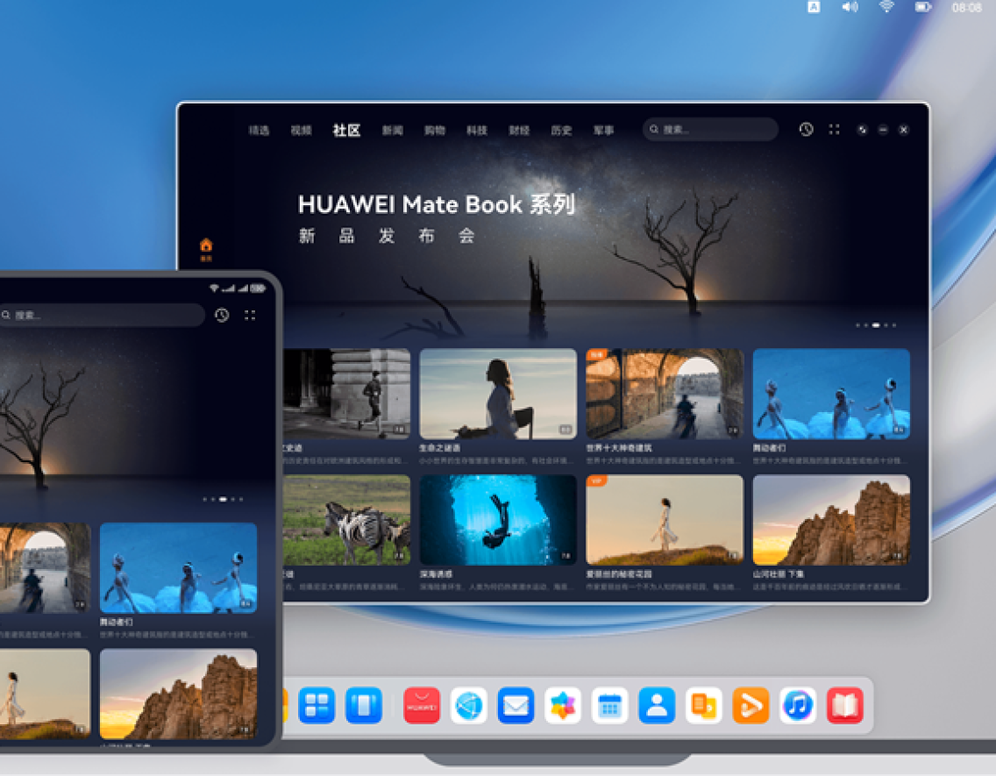
Task: Open ballet dancers thumbnail in phone window
Action: pyautogui.click(x=179, y=567)
